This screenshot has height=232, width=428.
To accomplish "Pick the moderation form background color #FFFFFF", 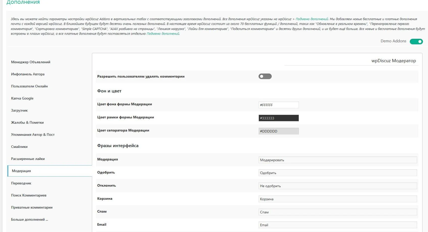I will coord(279,105).
